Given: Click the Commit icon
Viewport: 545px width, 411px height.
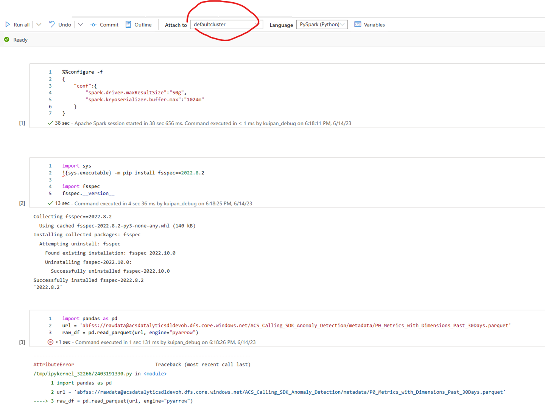Looking at the screenshot, I should [93, 25].
